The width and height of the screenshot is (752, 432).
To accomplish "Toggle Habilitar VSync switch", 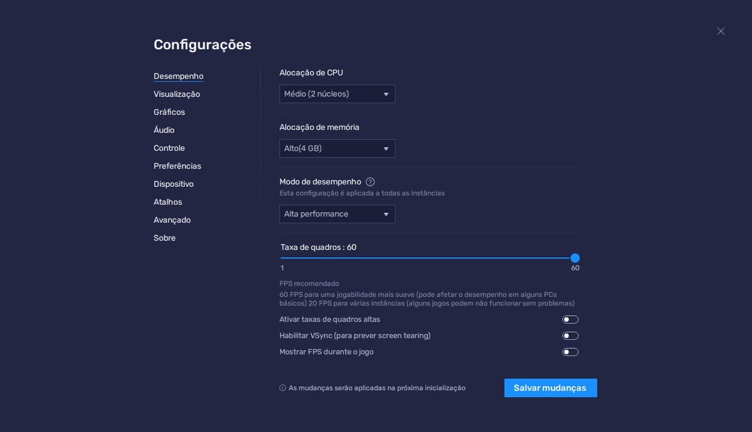I will [x=571, y=336].
